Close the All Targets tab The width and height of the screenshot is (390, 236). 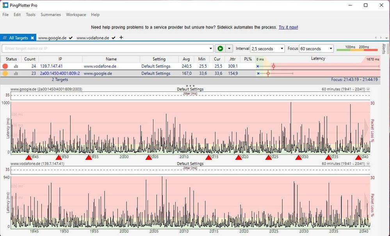coord(33,38)
